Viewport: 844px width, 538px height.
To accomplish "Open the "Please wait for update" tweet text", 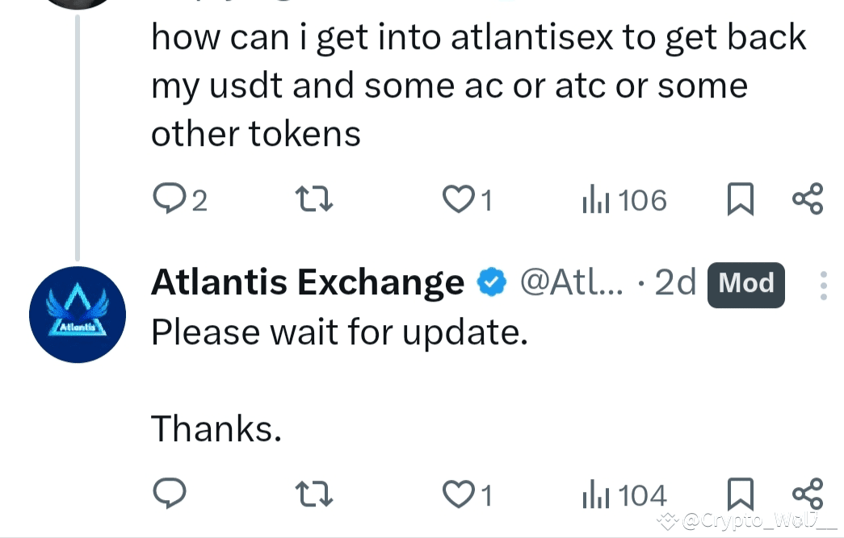I will tap(339, 332).
